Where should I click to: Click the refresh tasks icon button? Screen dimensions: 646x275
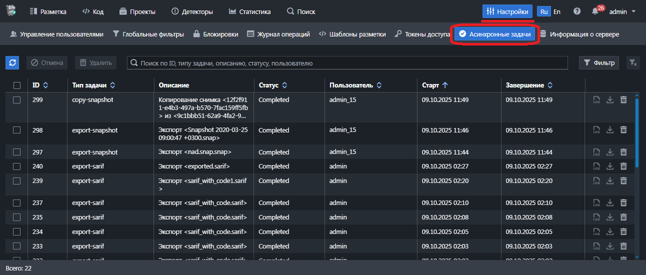point(12,62)
